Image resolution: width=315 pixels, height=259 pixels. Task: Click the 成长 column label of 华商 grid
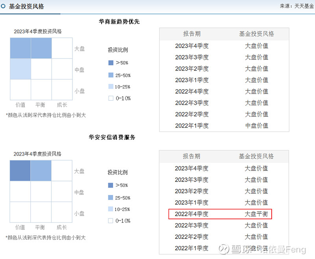(62, 105)
